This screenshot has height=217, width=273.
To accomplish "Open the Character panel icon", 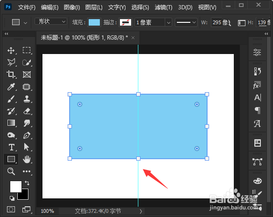I will pyautogui.click(x=258, y=98).
